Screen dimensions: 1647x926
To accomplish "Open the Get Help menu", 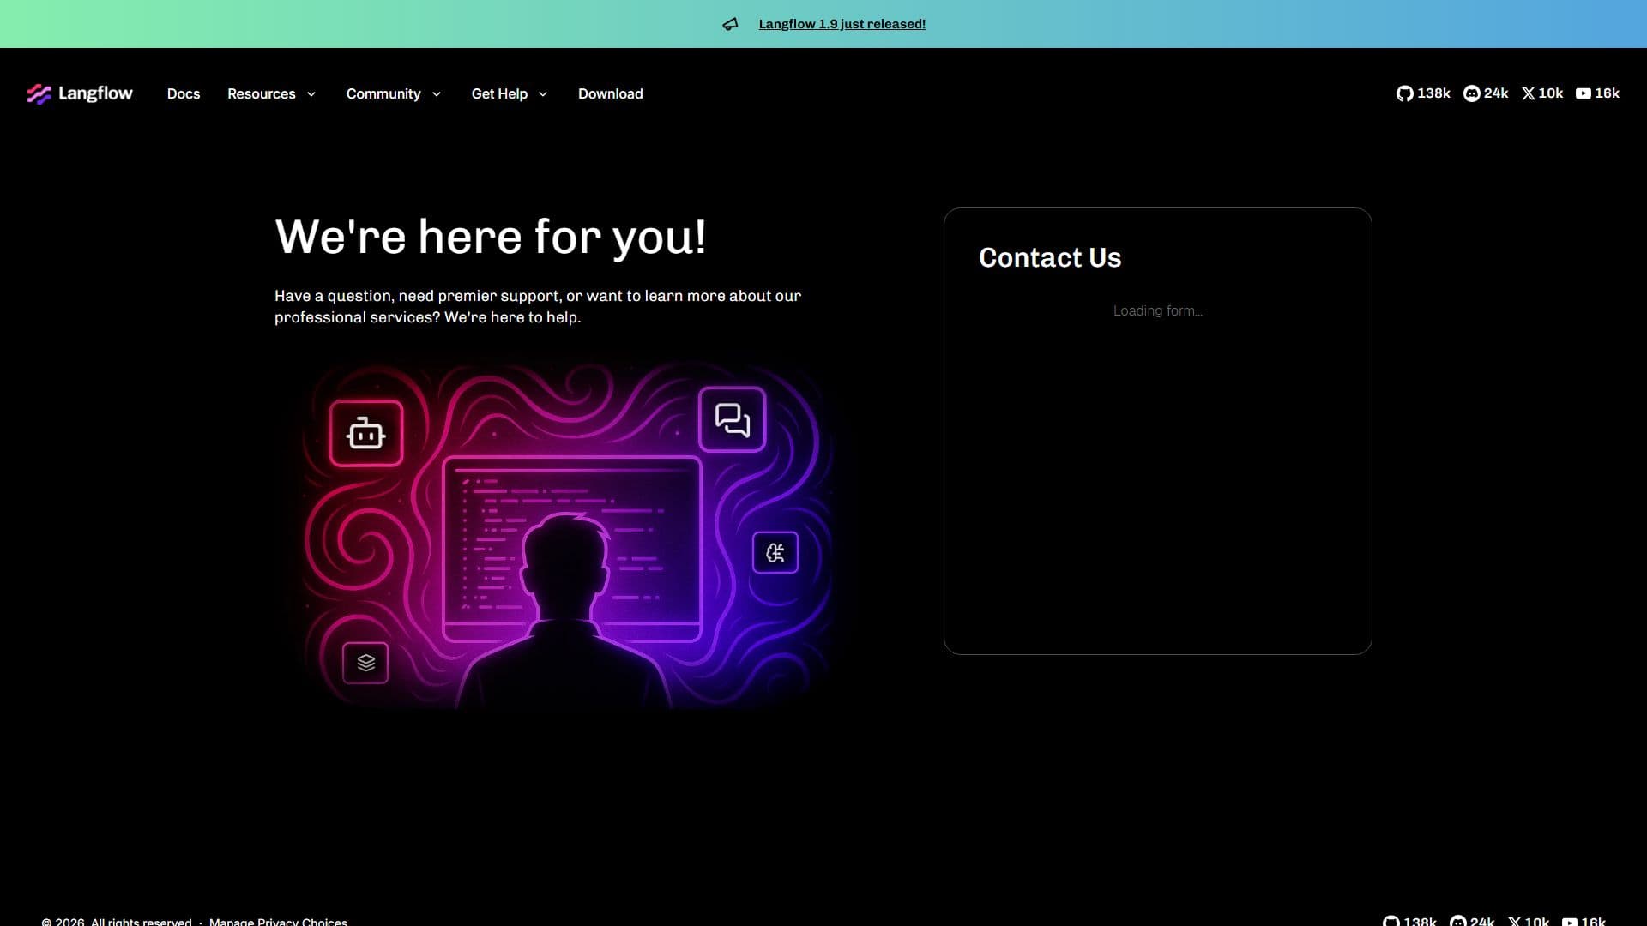I will coord(499,93).
